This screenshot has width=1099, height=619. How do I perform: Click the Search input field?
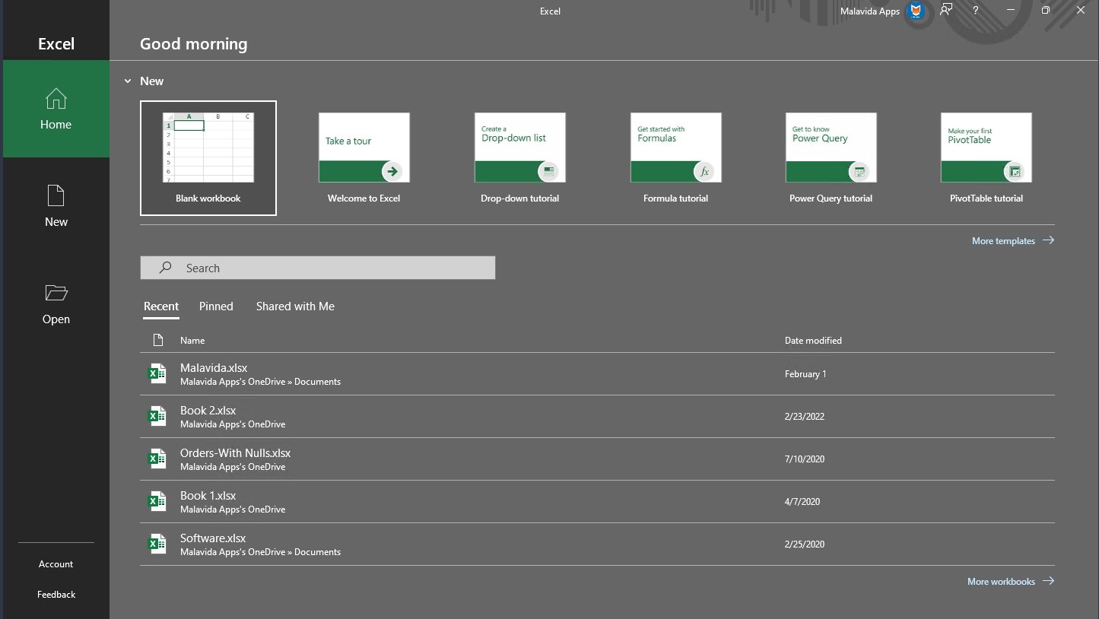[x=318, y=268]
